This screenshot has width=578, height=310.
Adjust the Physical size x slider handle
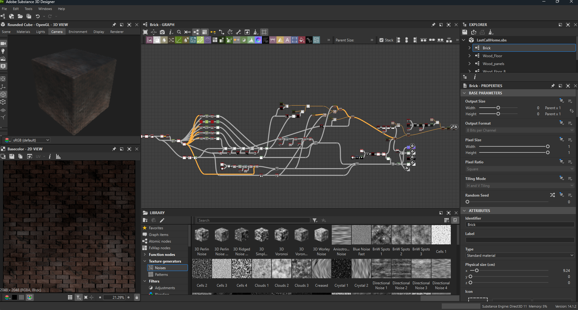coord(477,270)
